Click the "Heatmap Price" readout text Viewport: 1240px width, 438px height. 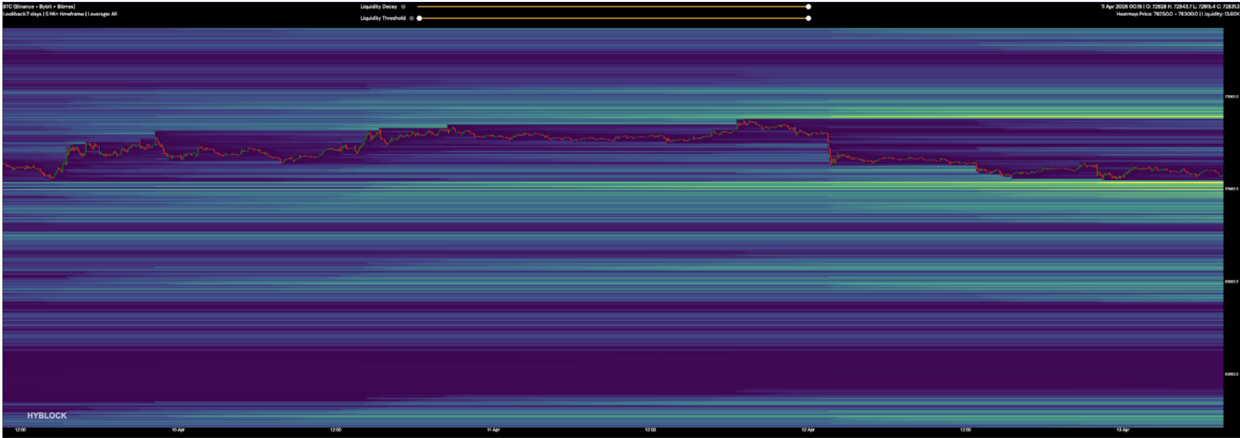(x=1178, y=14)
